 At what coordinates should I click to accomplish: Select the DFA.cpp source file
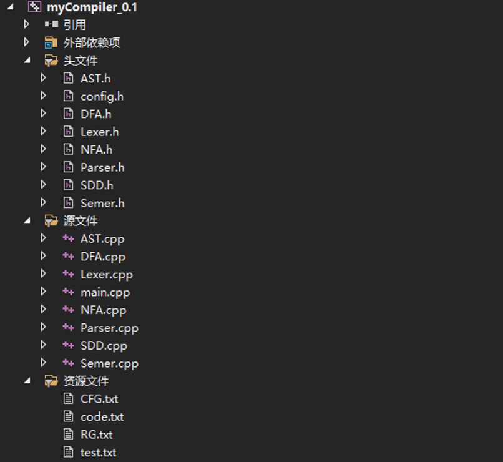(x=102, y=257)
